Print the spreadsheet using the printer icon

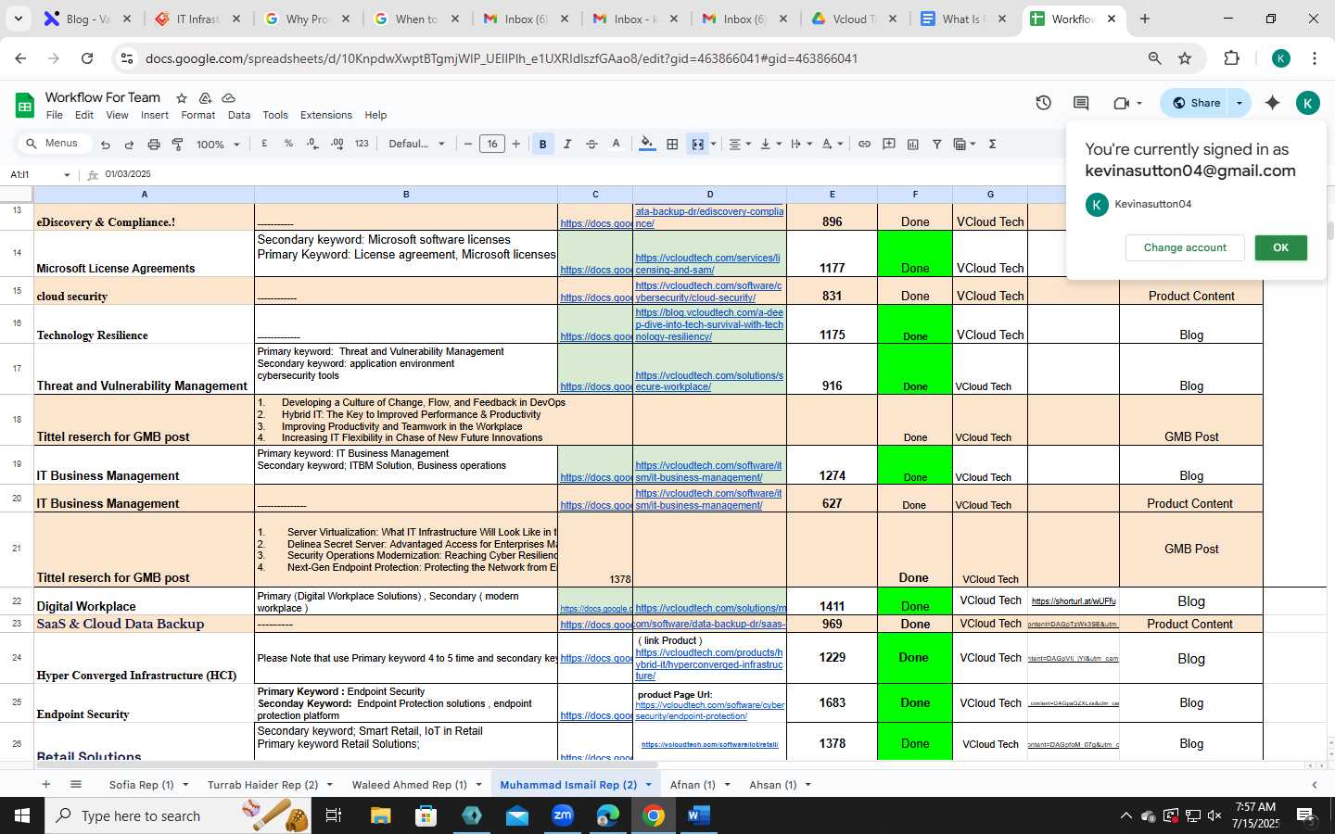pyautogui.click(x=154, y=145)
